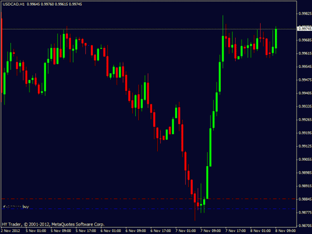Click the 0.98985 price axis label

[305, 173]
